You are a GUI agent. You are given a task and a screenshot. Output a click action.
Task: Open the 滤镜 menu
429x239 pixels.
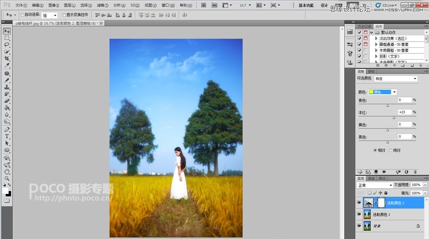tap(102, 5)
